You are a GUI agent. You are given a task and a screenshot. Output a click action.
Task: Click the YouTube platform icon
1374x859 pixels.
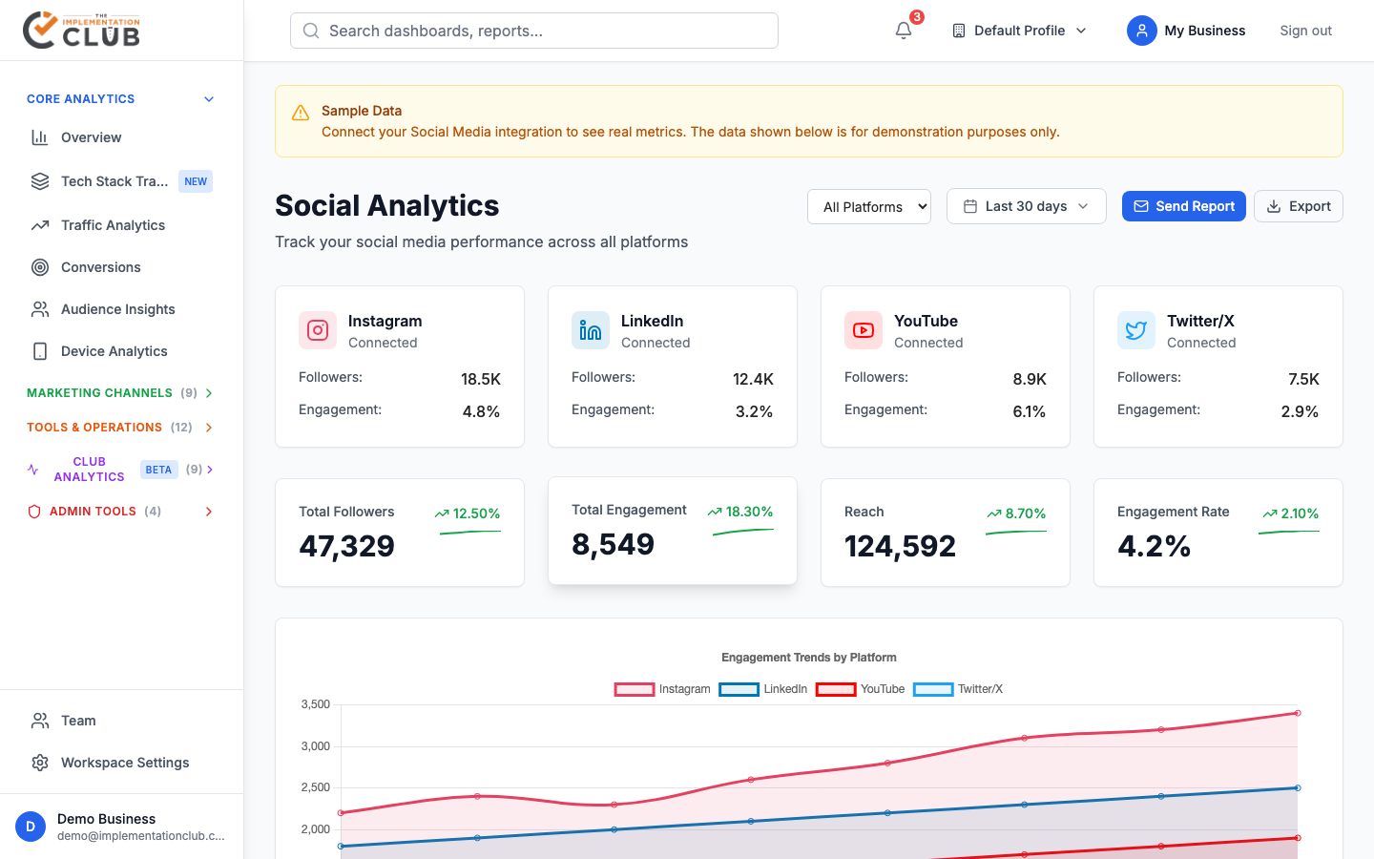pyautogui.click(x=864, y=330)
